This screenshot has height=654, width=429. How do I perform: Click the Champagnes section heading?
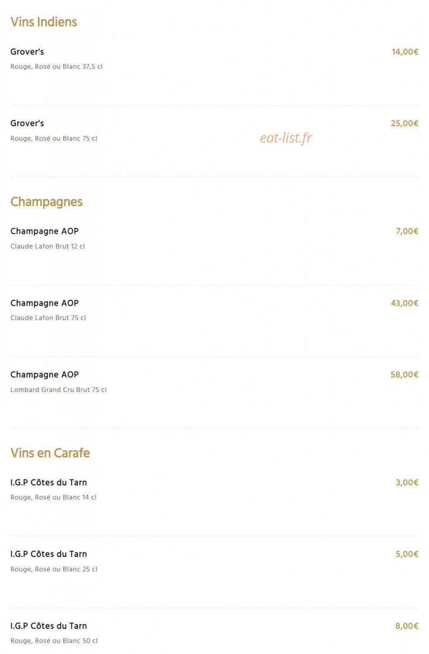tap(46, 202)
